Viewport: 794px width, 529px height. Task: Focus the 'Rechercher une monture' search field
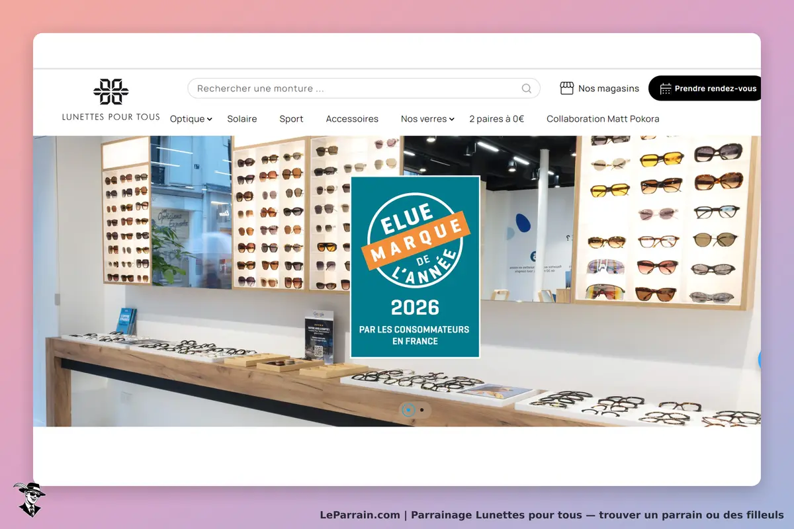364,89
